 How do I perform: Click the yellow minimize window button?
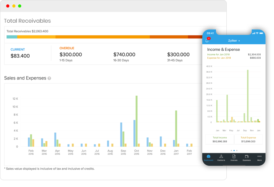14,6
